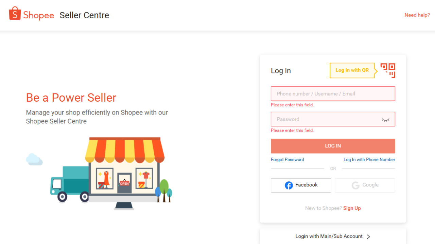Click the Google G logo icon
Screen dimensions: 435x244
click(355, 185)
